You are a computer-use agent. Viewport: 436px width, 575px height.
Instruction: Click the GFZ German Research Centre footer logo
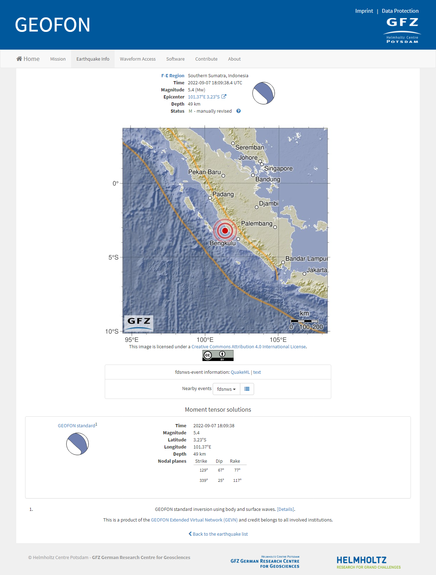point(265,562)
